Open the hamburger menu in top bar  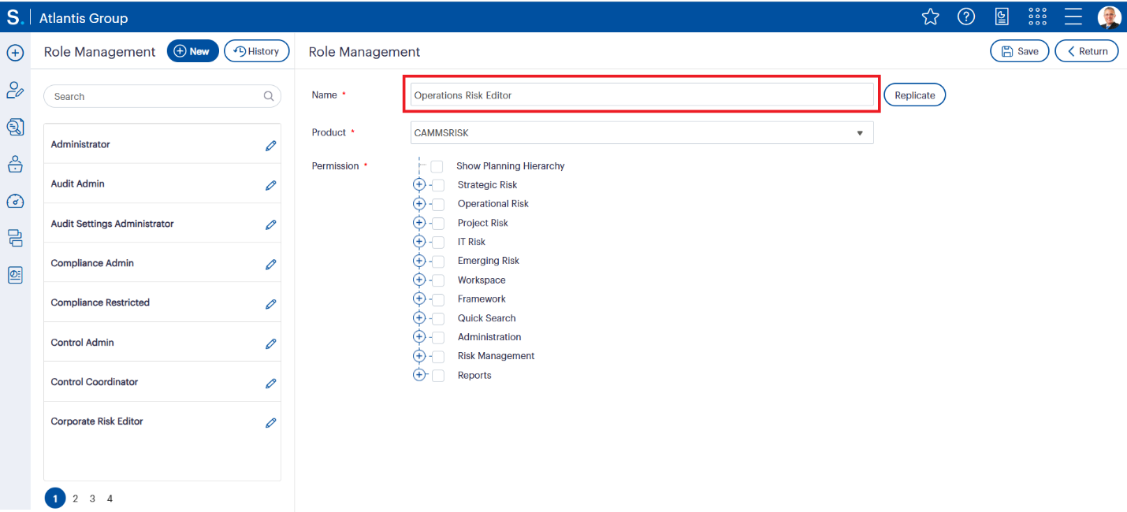1073,17
